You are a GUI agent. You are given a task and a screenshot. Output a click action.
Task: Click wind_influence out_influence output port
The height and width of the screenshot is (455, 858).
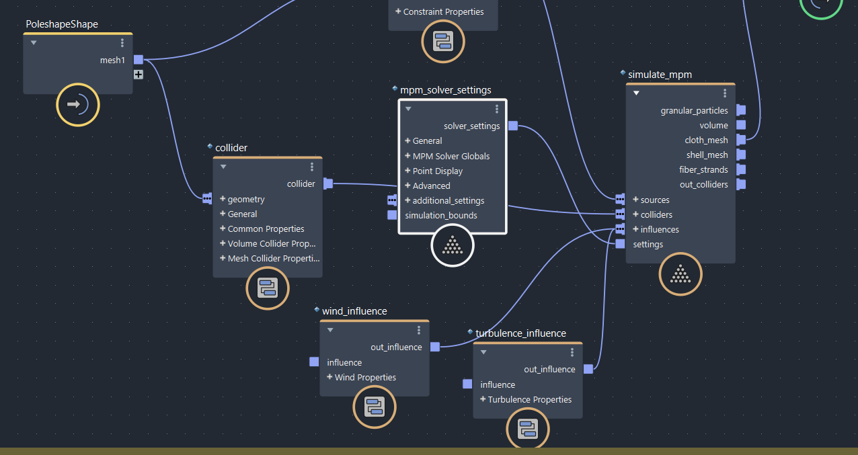pos(435,347)
